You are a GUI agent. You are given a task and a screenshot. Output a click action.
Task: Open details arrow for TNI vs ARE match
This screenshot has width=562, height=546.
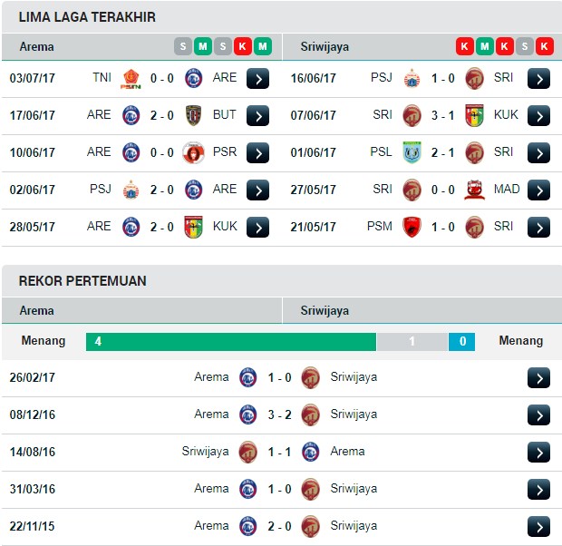(x=257, y=78)
